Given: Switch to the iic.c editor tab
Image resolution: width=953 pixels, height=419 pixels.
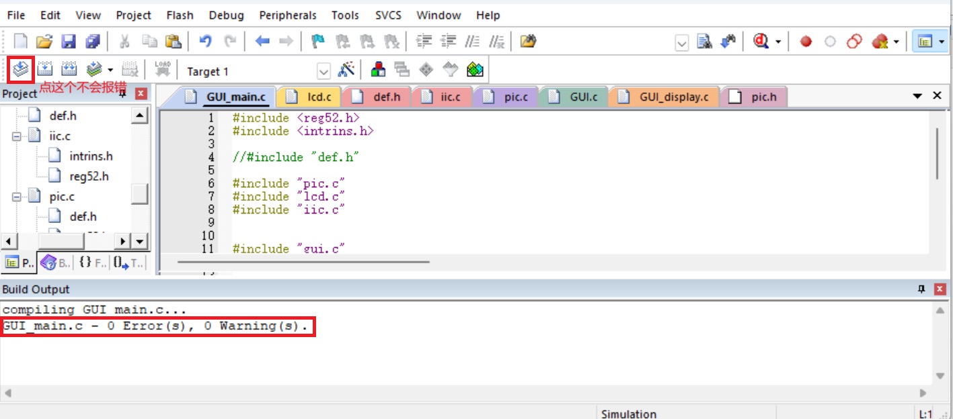Looking at the screenshot, I should click(441, 97).
